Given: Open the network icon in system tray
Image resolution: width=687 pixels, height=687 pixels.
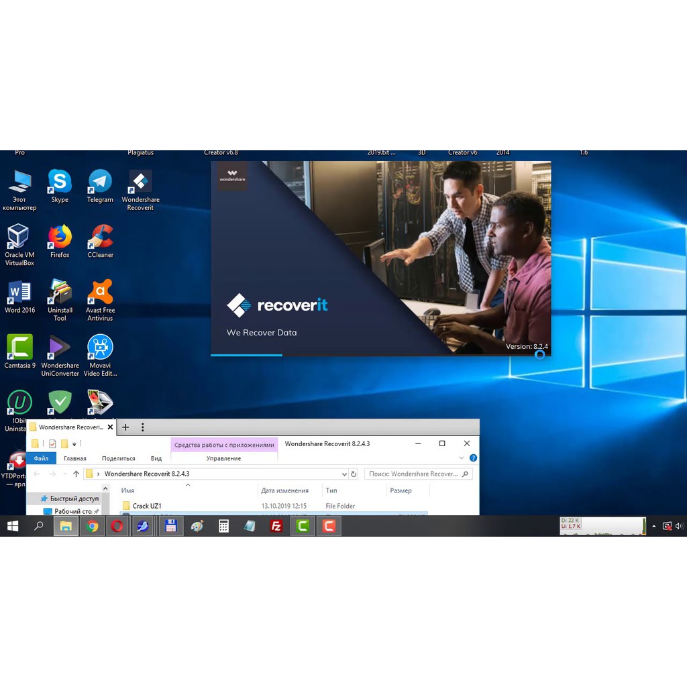Looking at the screenshot, I should (667, 526).
